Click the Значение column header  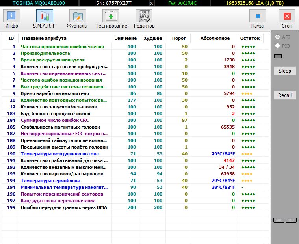point(126,38)
